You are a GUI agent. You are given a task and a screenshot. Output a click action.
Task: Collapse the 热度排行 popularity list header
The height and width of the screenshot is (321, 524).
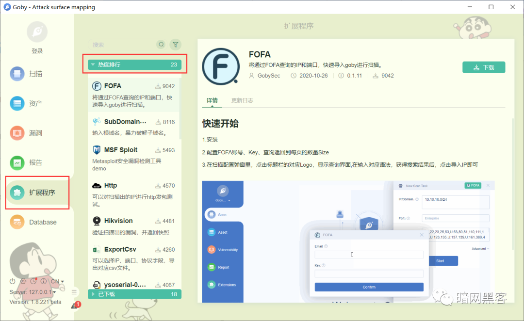(x=134, y=64)
